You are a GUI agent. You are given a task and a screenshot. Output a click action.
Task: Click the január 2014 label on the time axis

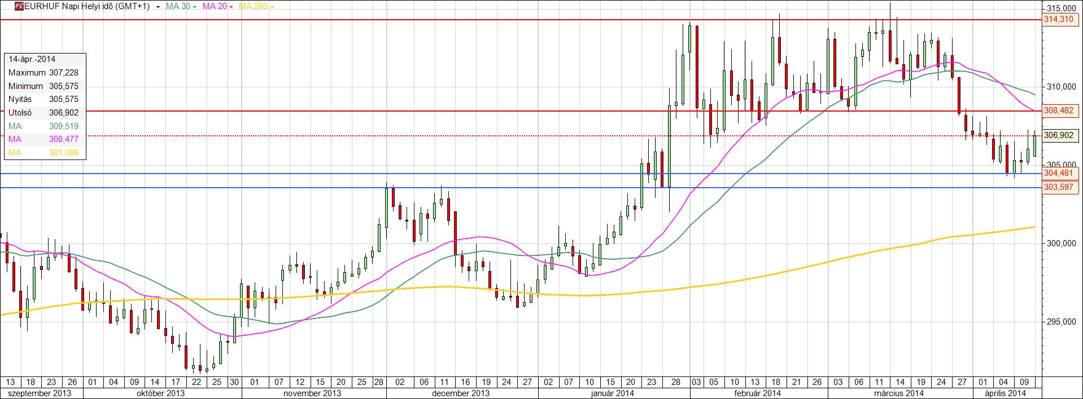(x=612, y=393)
